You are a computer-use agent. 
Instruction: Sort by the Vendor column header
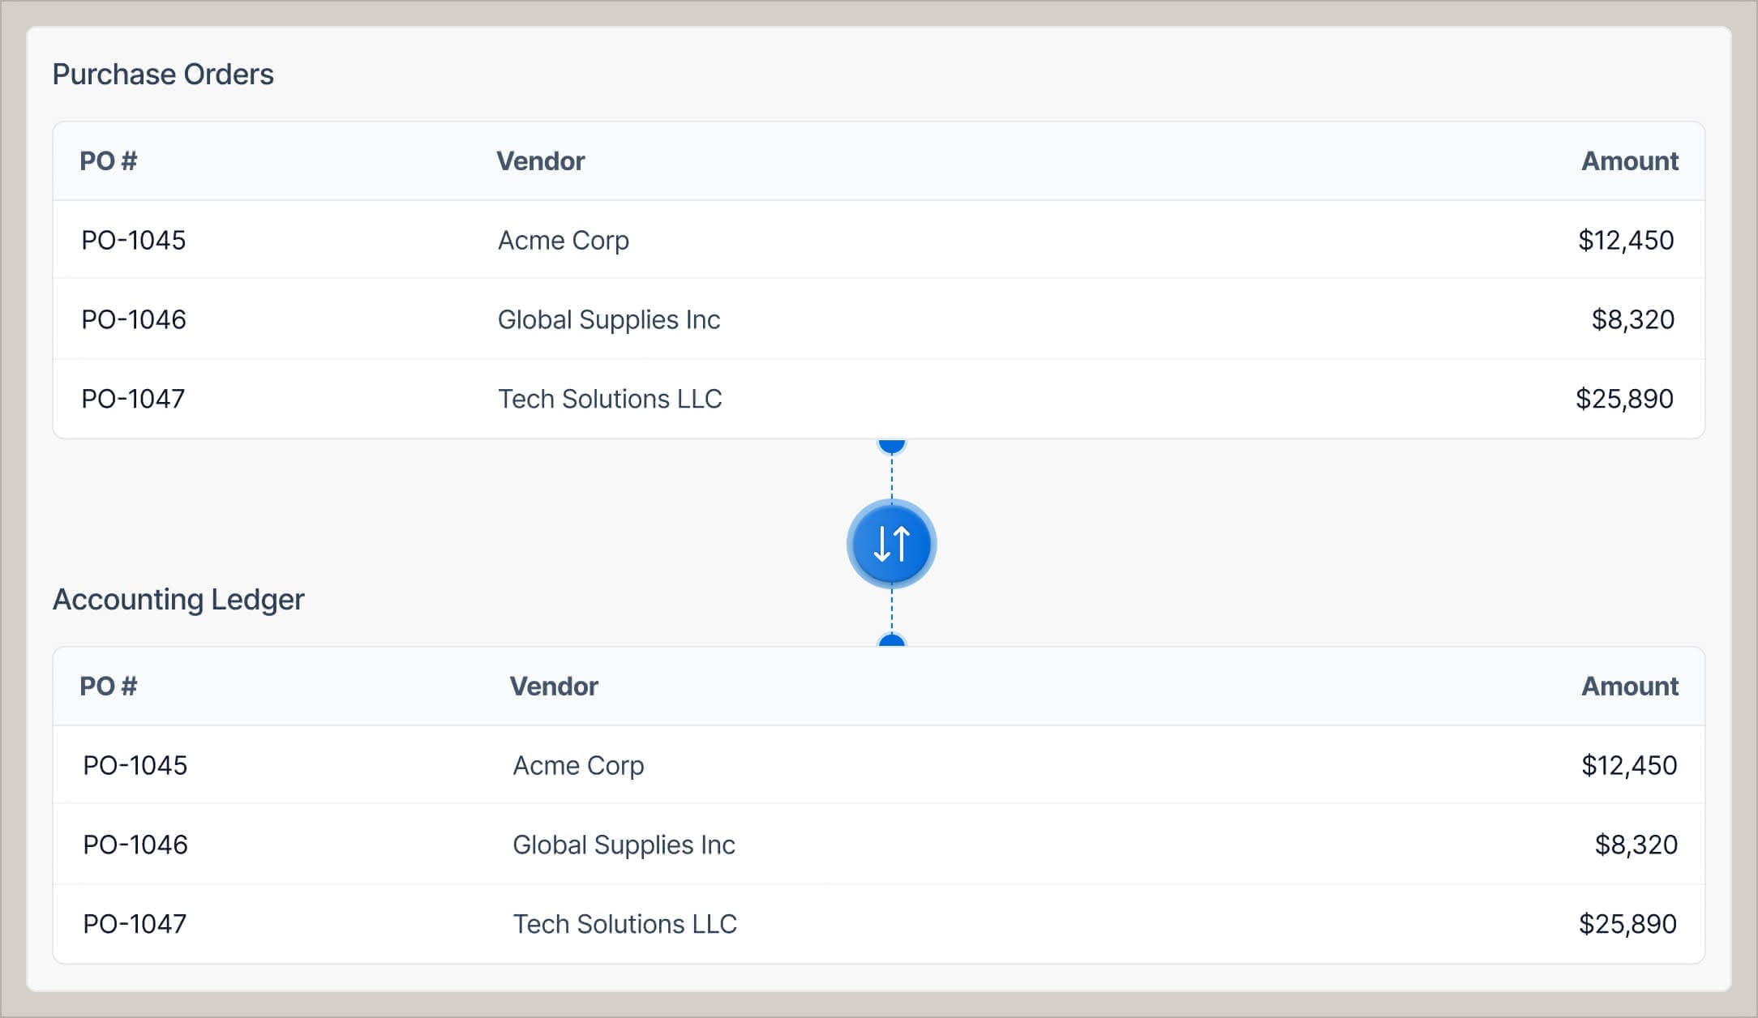tap(540, 160)
